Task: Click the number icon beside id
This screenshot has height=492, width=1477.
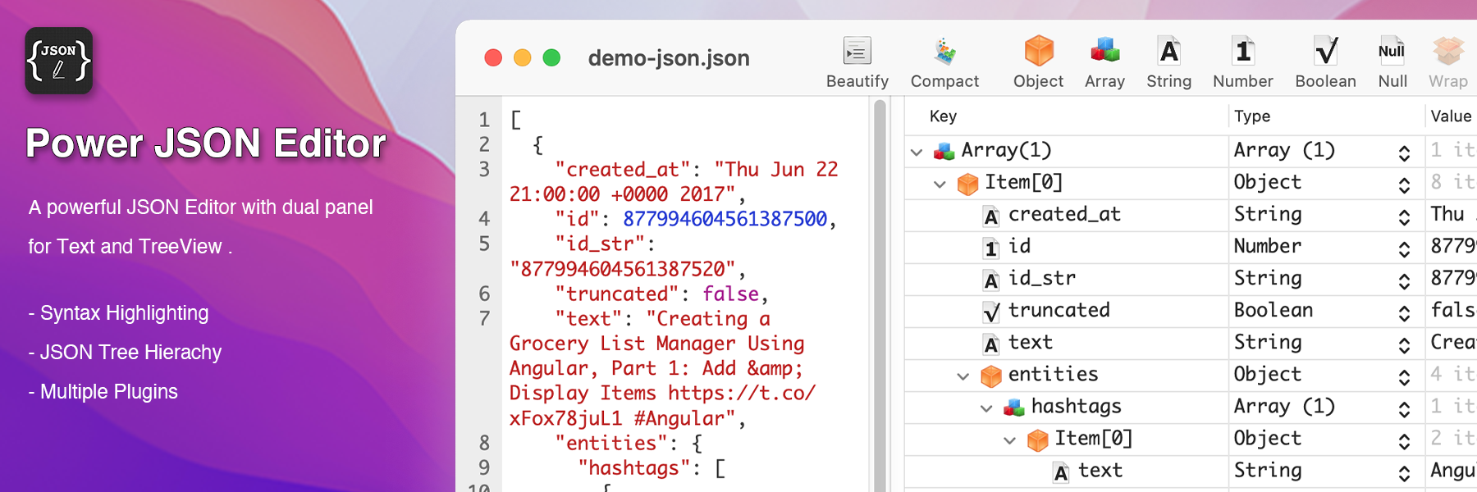Action: click(991, 248)
